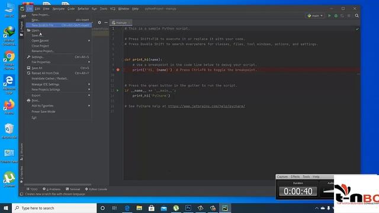This screenshot has width=379, height=213.
Task: Toggle the Structure sidebar tool button
Action: 21,151
